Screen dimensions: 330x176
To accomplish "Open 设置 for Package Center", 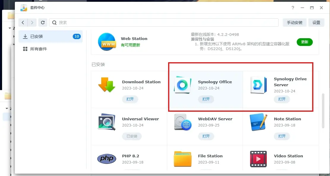I will point(316,23).
